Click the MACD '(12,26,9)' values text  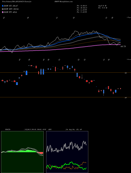(35, 129)
